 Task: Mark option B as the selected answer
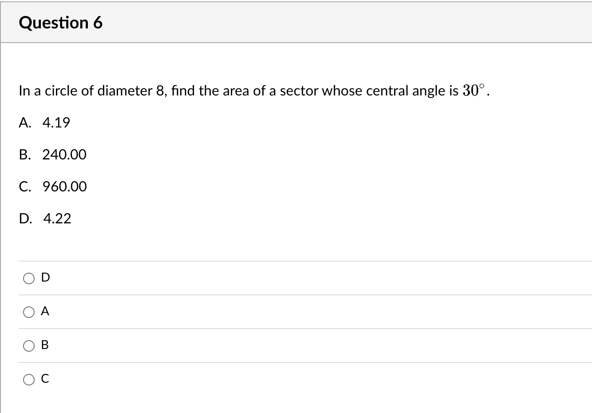point(28,346)
